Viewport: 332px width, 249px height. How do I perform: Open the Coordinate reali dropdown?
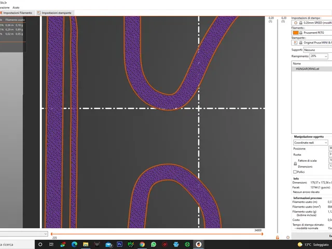click(x=311, y=143)
